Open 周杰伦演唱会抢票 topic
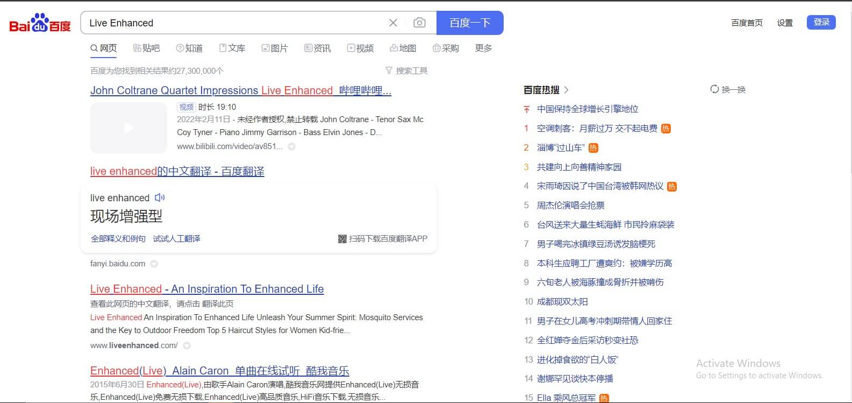Viewport: 852px width, 403px height. 571,206
